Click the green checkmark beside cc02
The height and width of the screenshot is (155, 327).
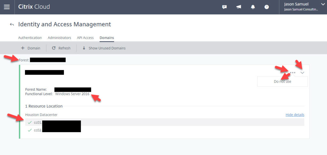point(30,130)
